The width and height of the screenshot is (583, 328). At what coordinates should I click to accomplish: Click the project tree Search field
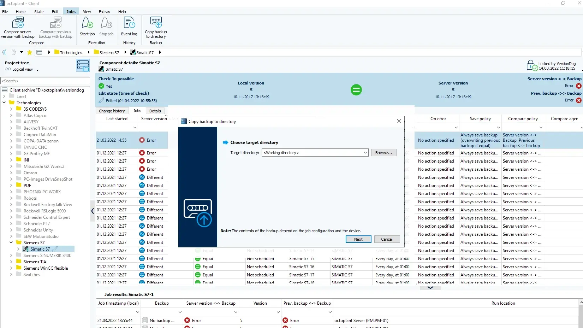(x=45, y=81)
